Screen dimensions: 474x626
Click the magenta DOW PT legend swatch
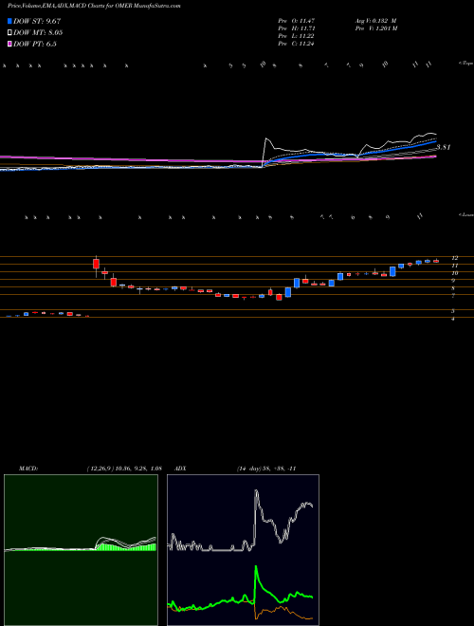pyautogui.click(x=9, y=44)
